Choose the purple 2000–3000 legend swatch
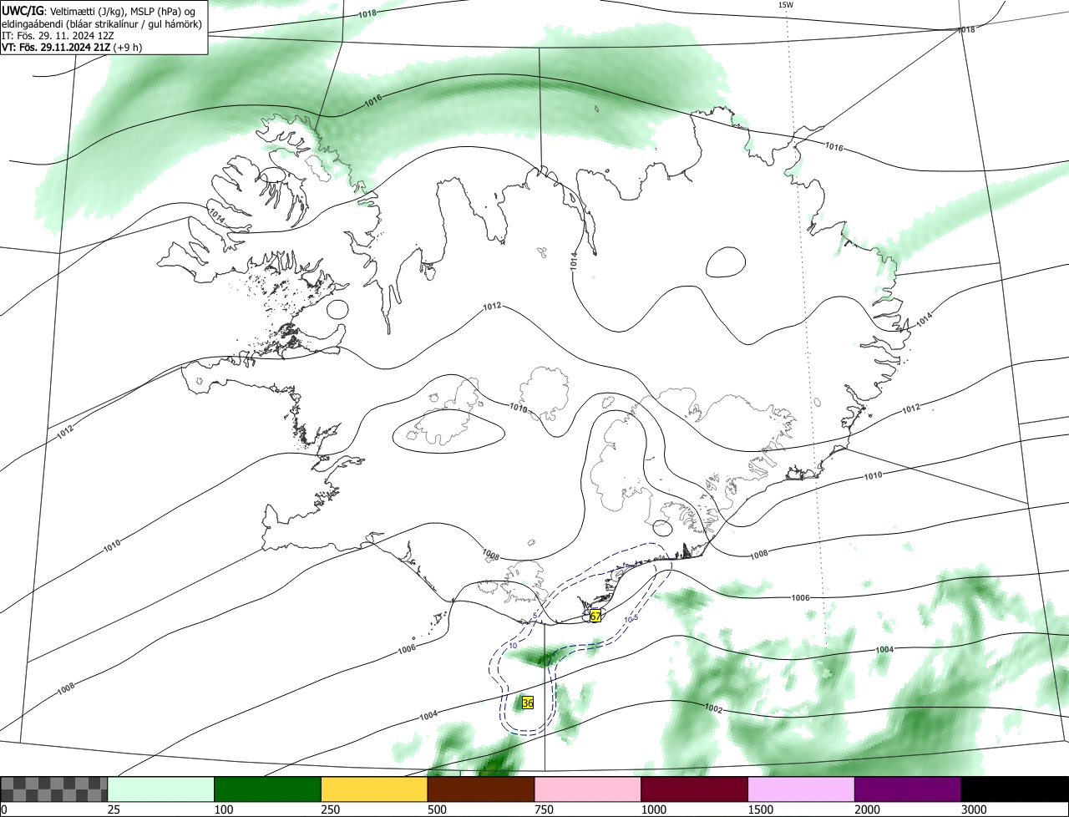The height and width of the screenshot is (817, 1069). point(908,789)
